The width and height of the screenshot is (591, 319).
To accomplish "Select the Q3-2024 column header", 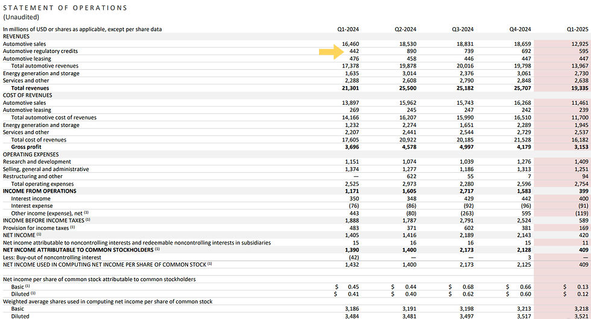I will [463, 29].
